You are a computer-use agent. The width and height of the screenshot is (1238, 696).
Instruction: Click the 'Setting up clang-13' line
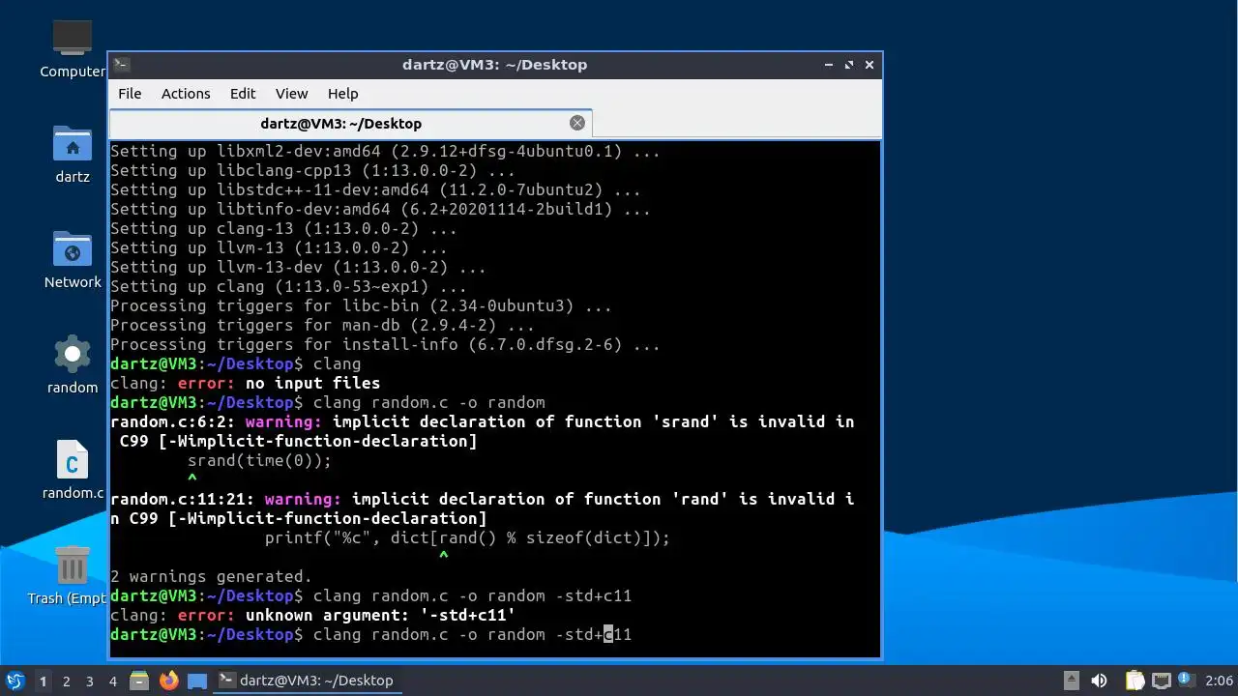point(283,228)
